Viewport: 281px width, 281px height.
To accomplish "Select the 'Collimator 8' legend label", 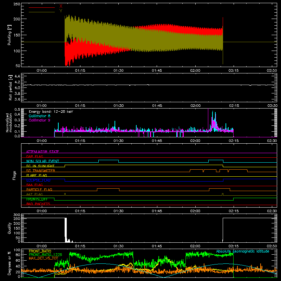I will pos(39,116).
